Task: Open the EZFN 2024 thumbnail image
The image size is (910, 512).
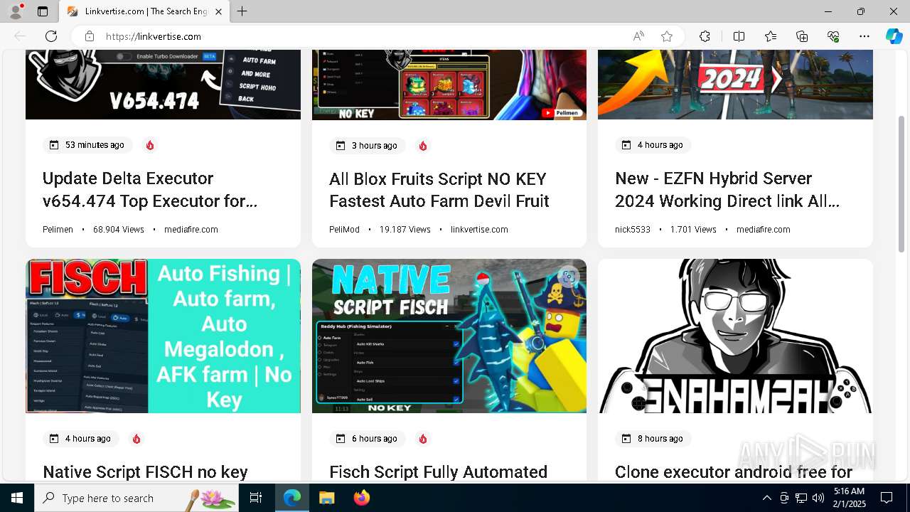Action: tap(735, 85)
